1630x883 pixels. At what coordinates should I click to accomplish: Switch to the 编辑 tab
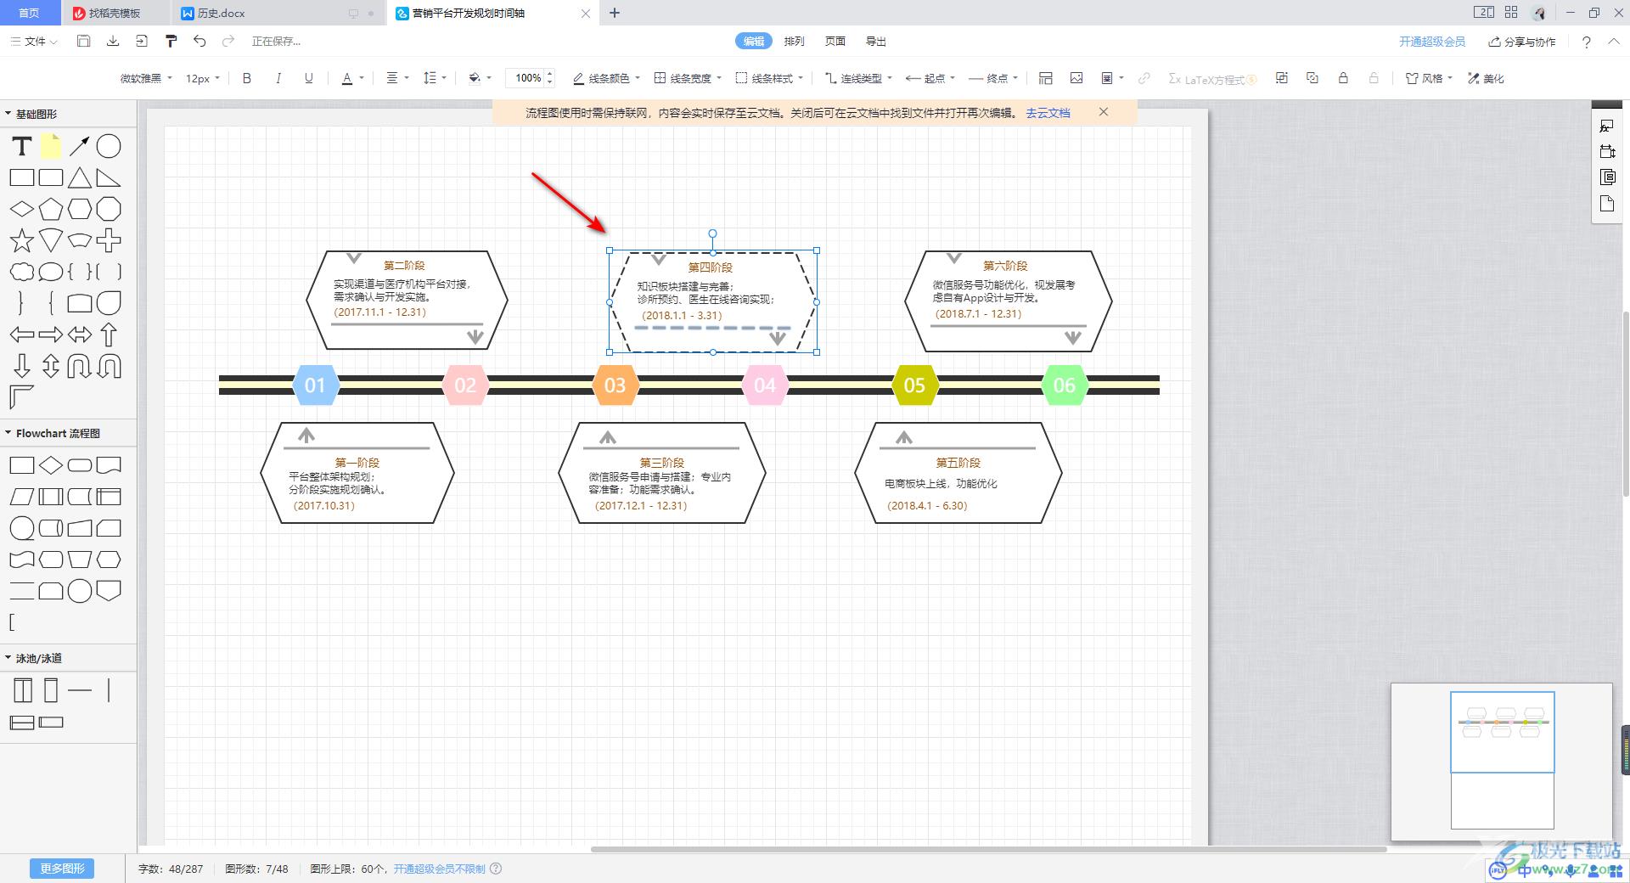[x=753, y=41]
